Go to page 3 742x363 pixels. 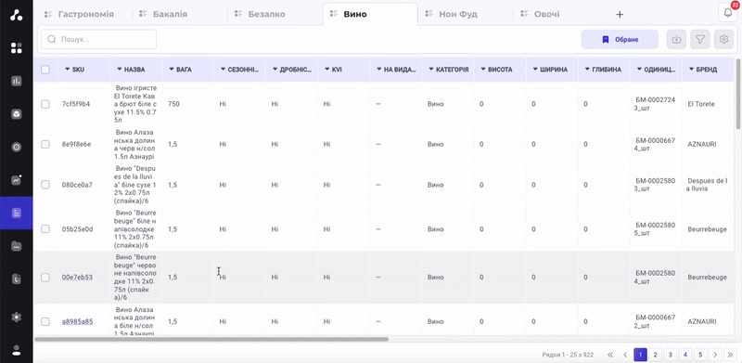click(670, 355)
